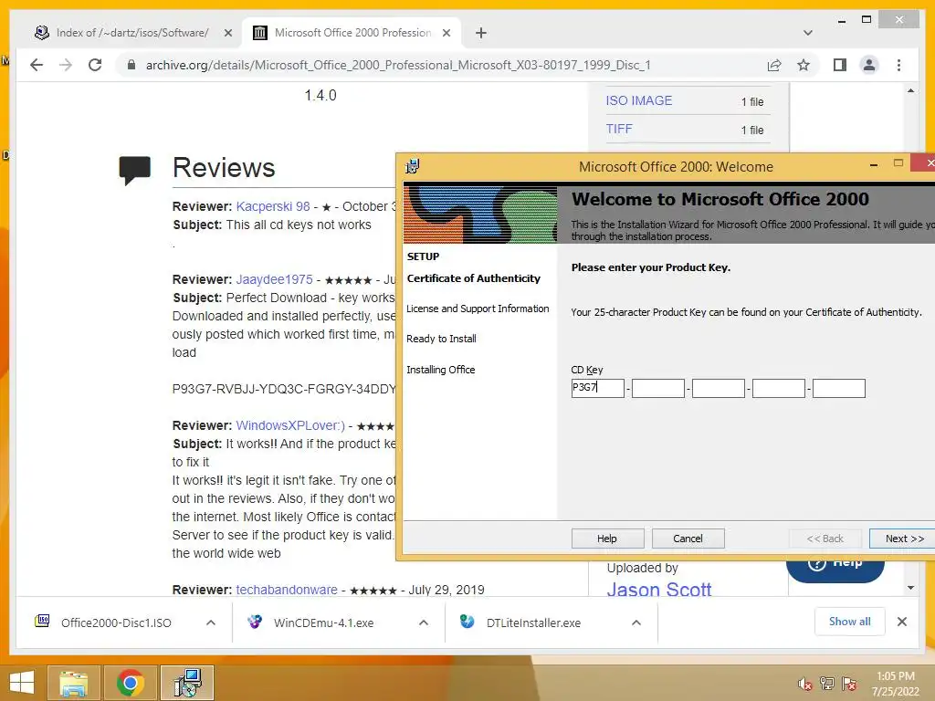Minimize the Chrome window
The image size is (935, 701).
tap(841, 21)
